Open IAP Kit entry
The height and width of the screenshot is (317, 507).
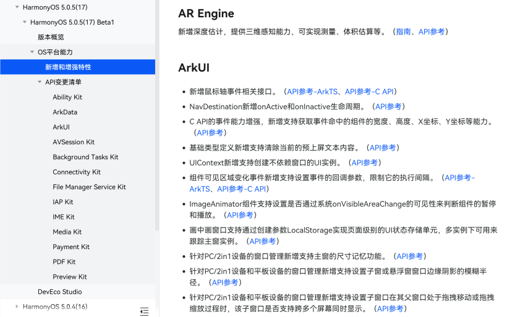pos(62,202)
